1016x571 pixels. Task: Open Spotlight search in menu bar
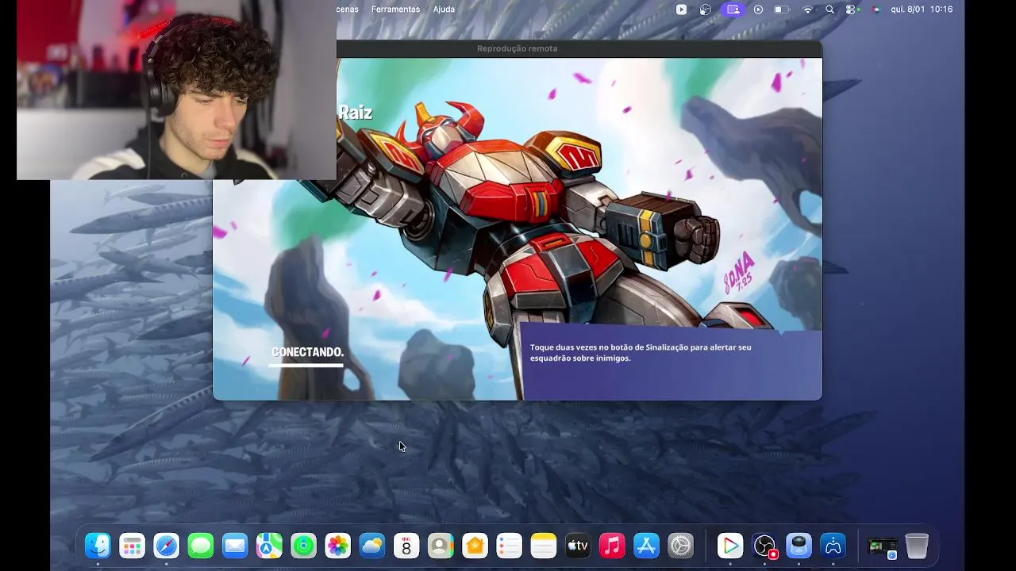click(829, 10)
